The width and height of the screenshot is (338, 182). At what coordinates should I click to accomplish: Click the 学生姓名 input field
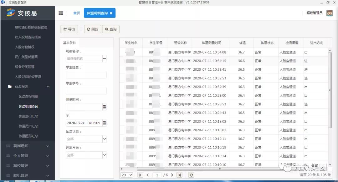(86, 75)
